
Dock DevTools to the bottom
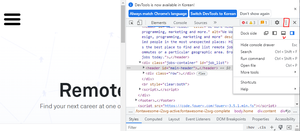(283, 33)
